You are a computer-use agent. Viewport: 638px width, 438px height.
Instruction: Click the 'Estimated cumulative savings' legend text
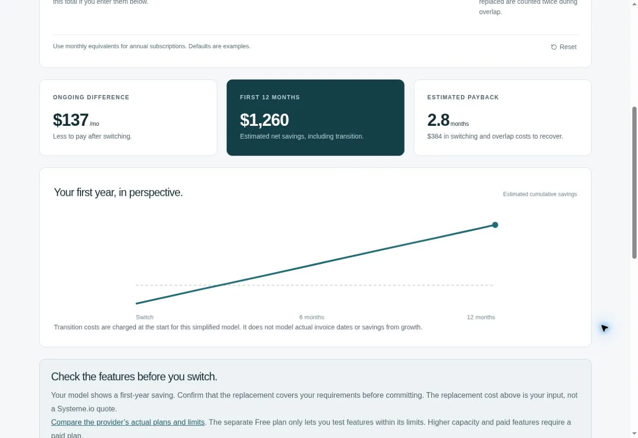(540, 194)
